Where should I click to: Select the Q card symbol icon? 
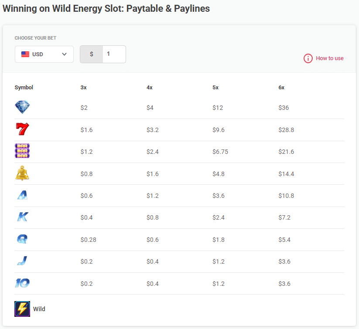click(22, 239)
